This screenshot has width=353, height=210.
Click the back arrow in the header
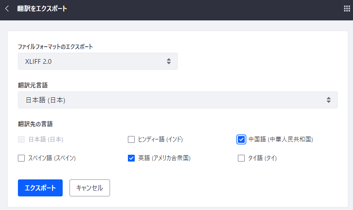pyautogui.click(x=7, y=9)
